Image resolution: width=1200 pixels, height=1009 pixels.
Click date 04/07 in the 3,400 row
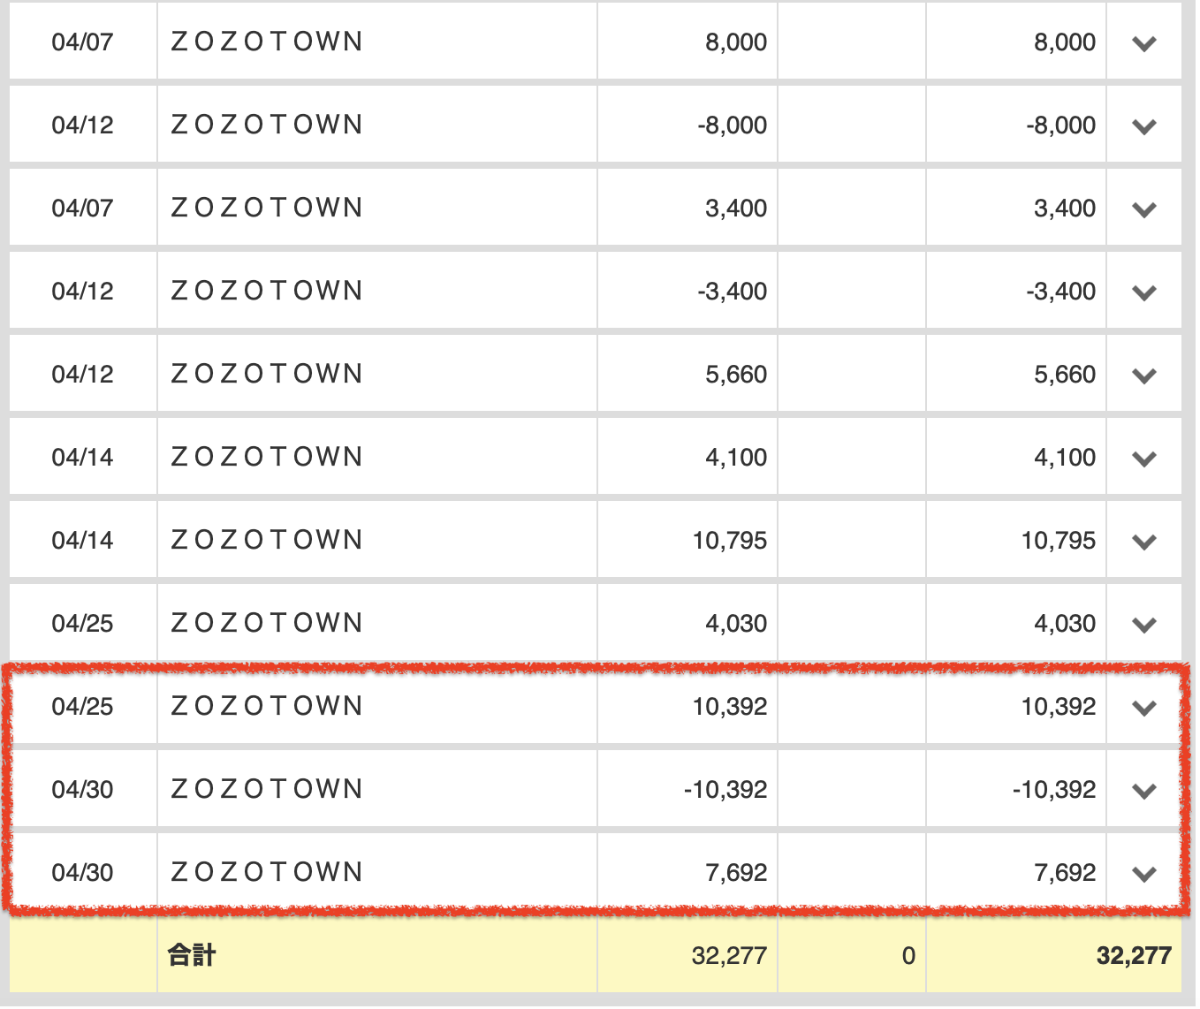coord(82,209)
